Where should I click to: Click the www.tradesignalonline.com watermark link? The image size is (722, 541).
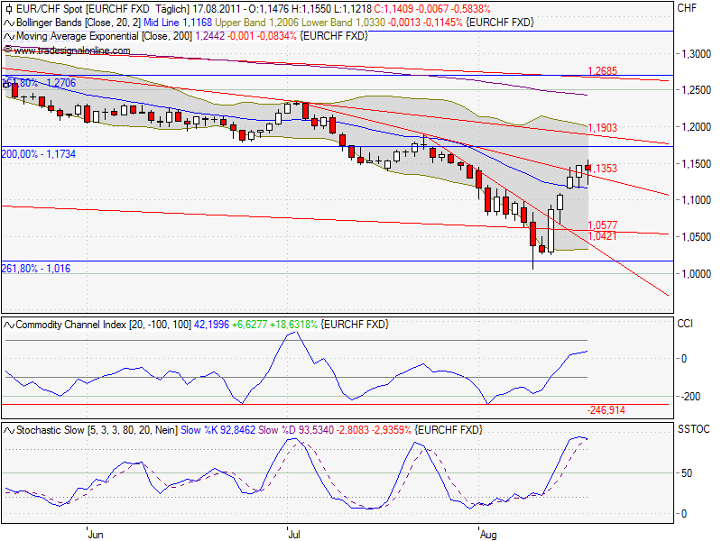[72, 50]
